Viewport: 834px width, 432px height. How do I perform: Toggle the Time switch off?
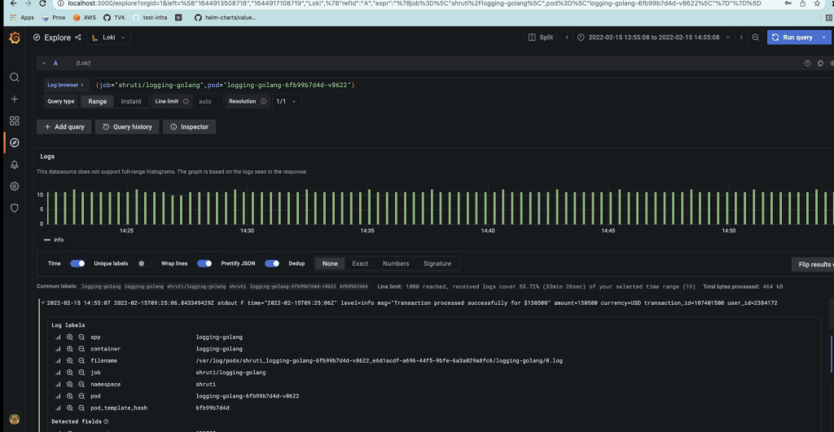77,263
